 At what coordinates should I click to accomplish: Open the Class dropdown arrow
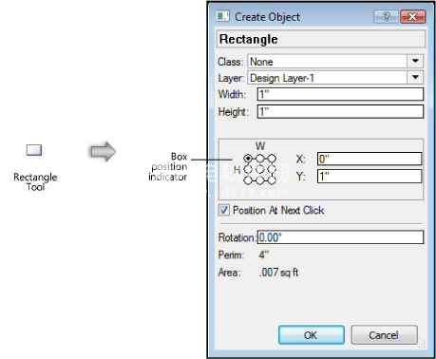pyautogui.click(x=415, y=61)
